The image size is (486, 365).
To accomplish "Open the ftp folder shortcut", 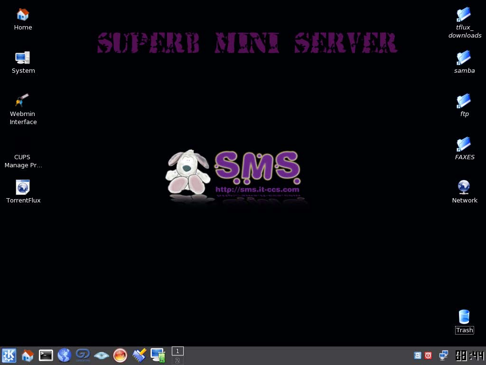I will pos(464,101).
